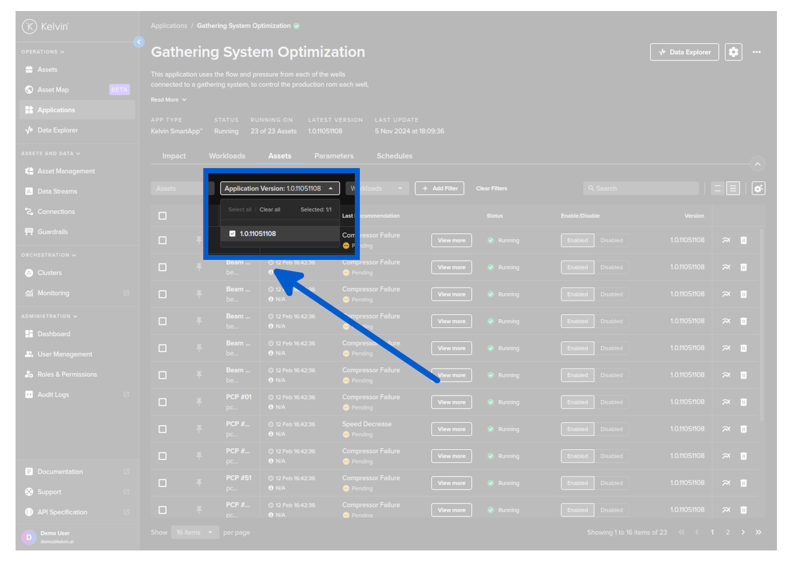
Task: Delete the first asset row via trash icon
Action: coord(743,240)
